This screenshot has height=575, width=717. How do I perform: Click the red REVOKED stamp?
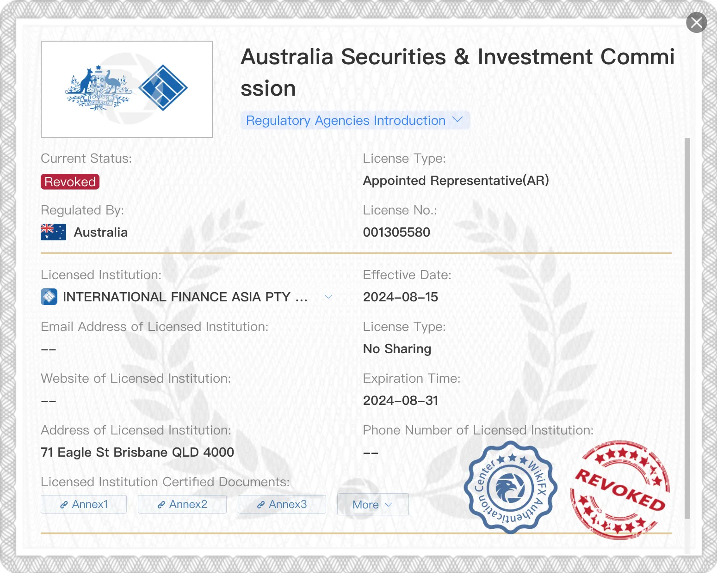click(x=620, y=490)
